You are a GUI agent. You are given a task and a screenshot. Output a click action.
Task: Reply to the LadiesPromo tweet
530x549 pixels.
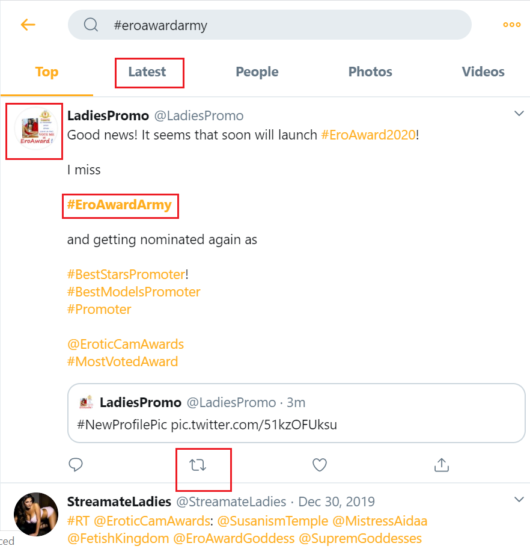[76, 465]
